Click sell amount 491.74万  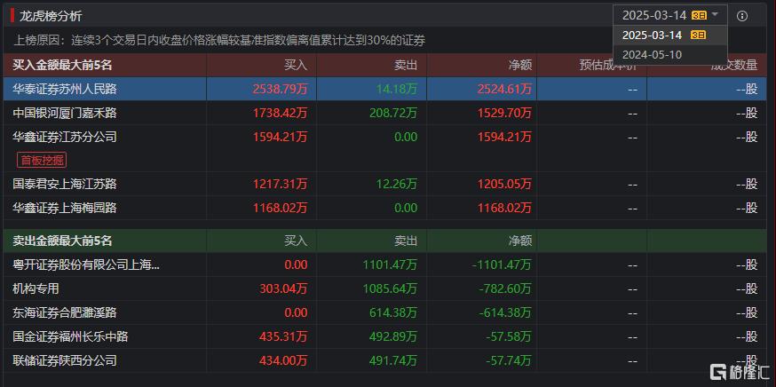pyautogui.click(x=393, y=360)
